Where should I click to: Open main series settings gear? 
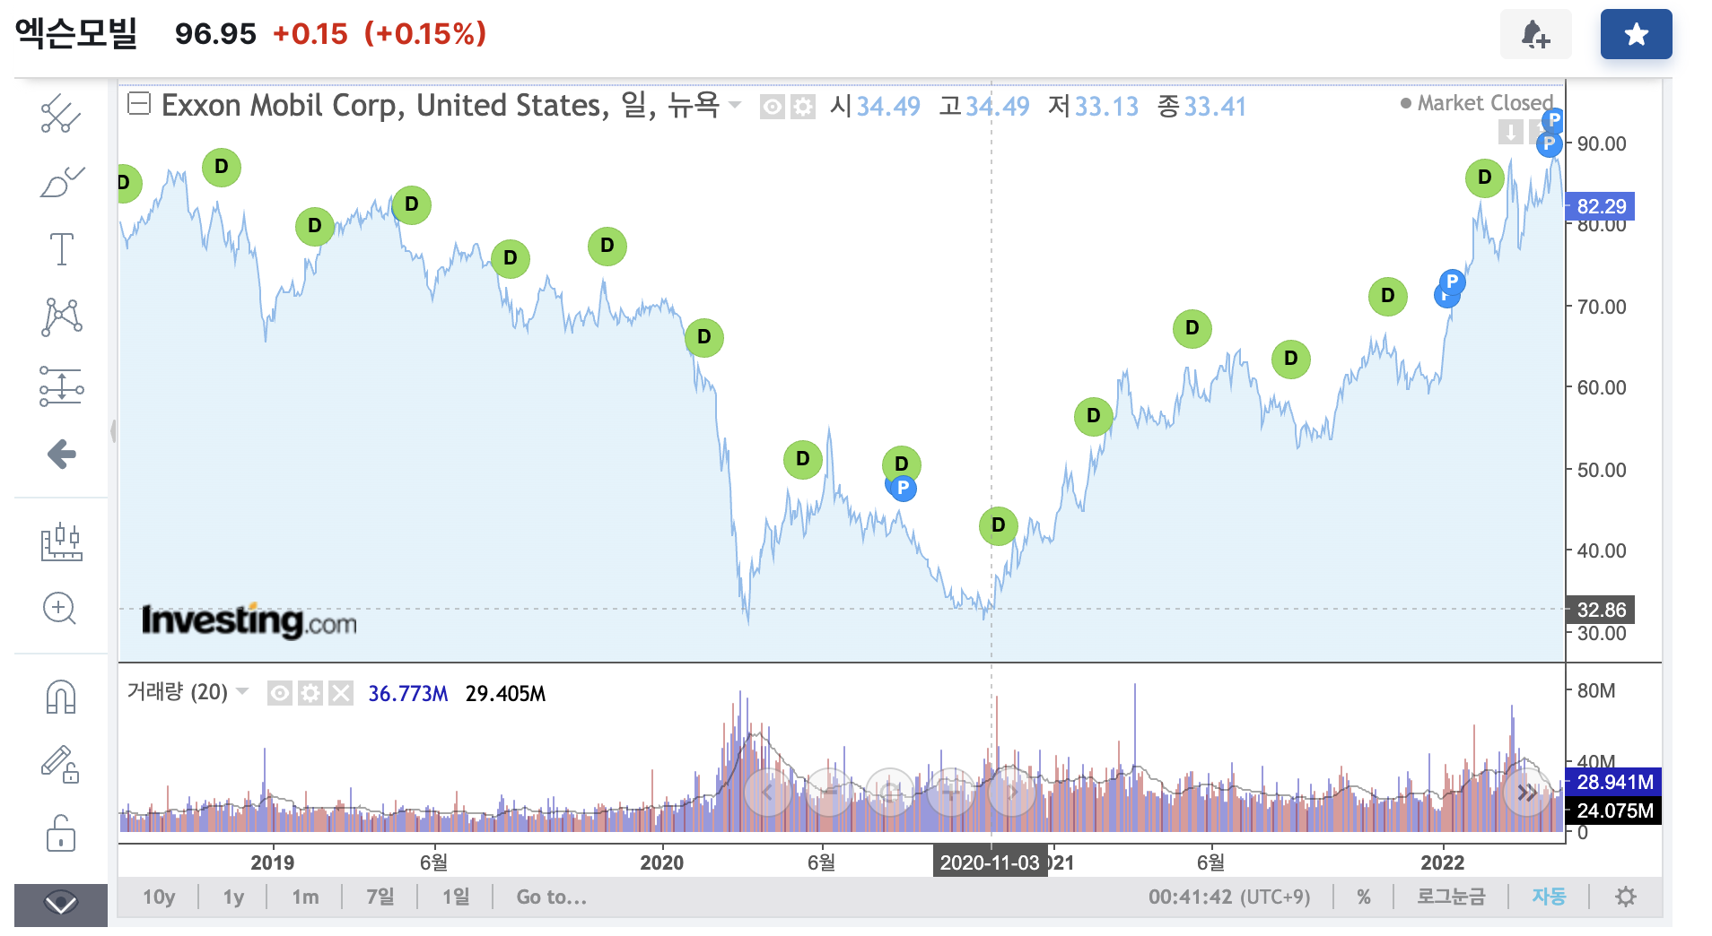point(803,108)
